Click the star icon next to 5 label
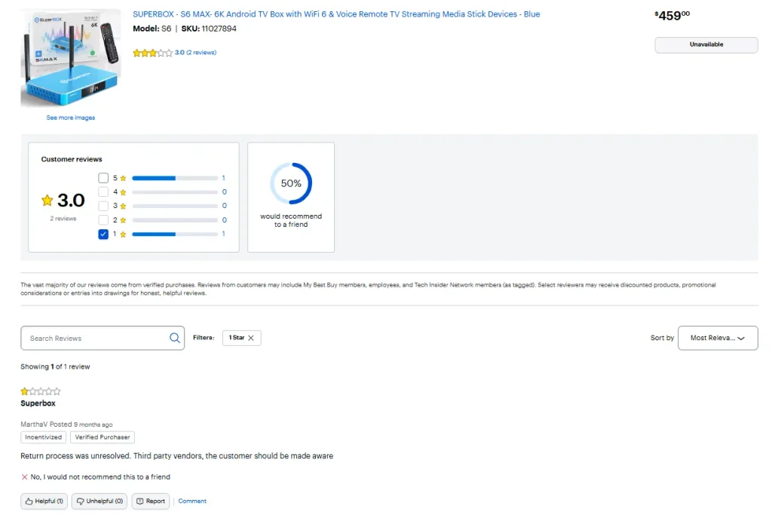 click(123, 178)
